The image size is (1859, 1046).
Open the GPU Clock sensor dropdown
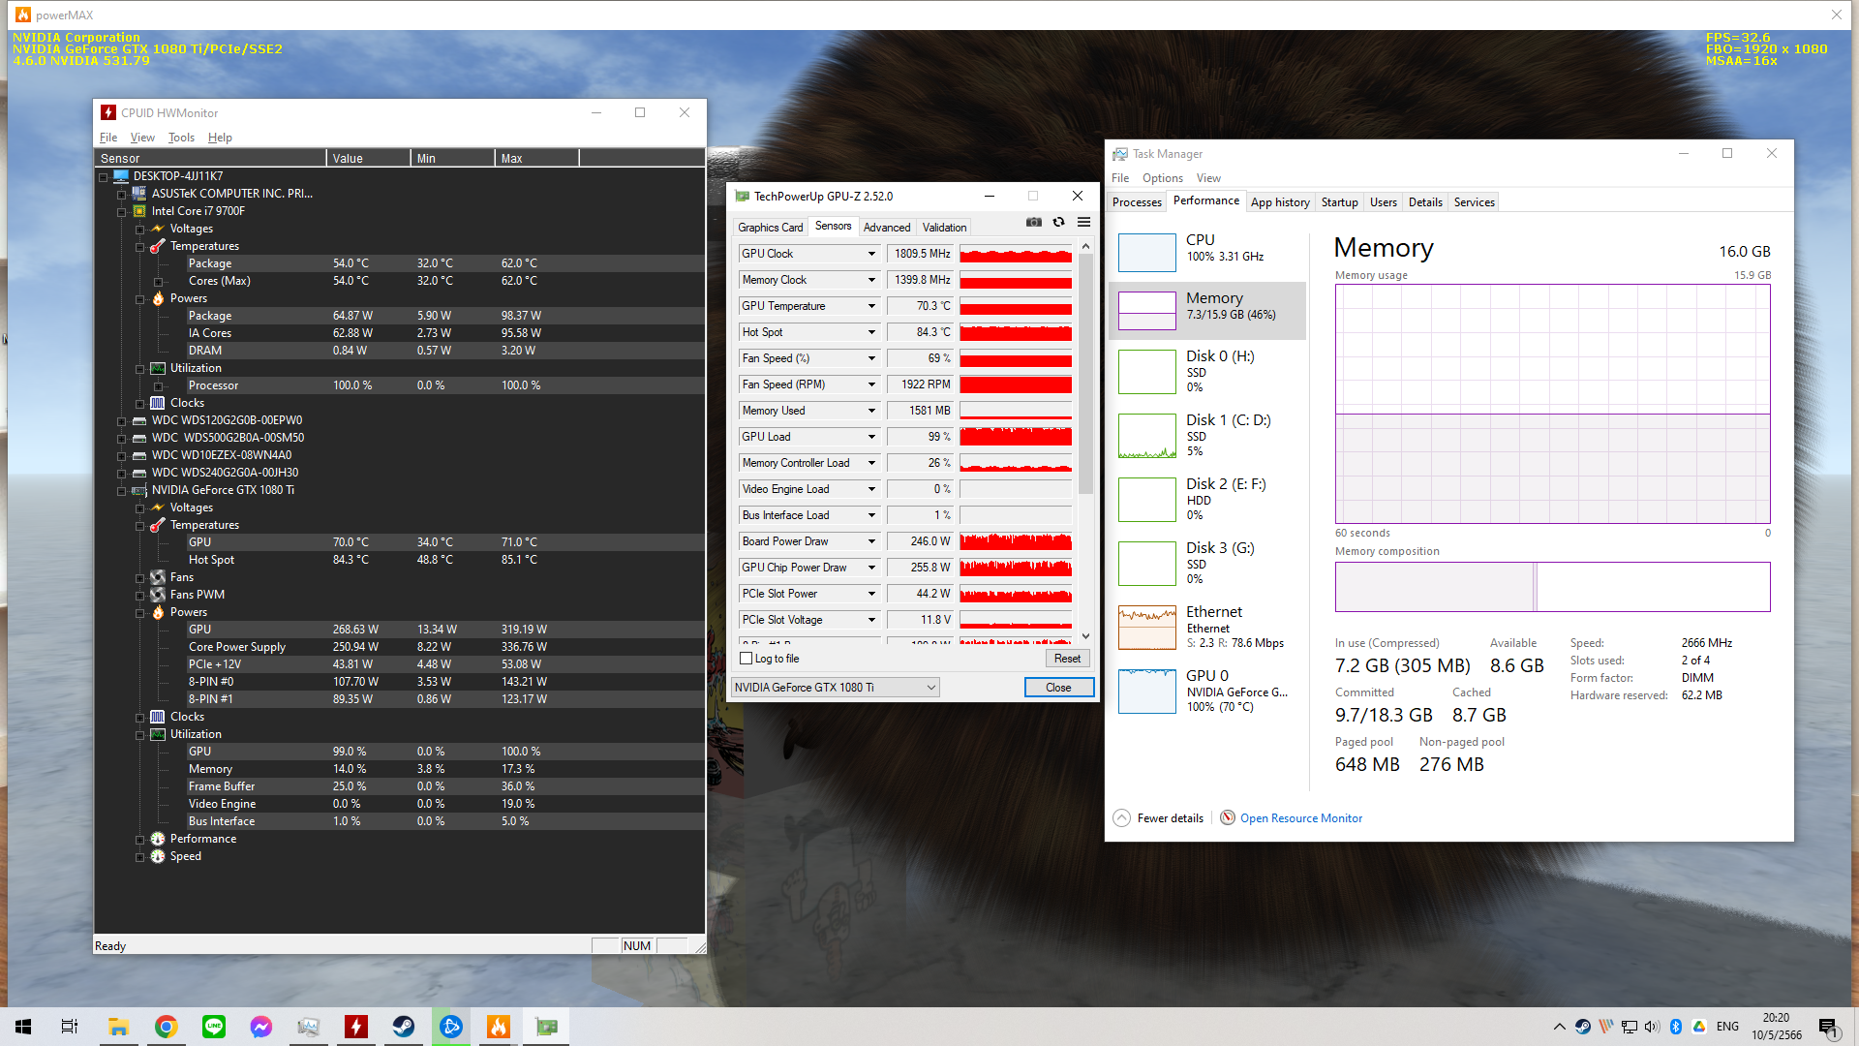871,254
